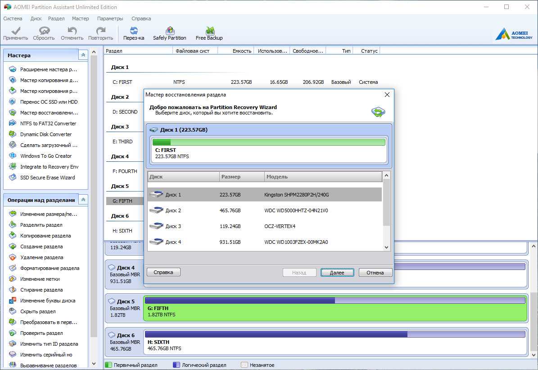Select H: SIXTH row in partition table
The width and height of the screenshot is (538, 370).
tap(125, 231)
